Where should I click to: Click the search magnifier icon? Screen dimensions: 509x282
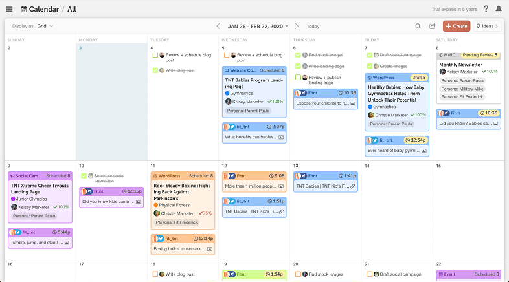pos(418,26)
